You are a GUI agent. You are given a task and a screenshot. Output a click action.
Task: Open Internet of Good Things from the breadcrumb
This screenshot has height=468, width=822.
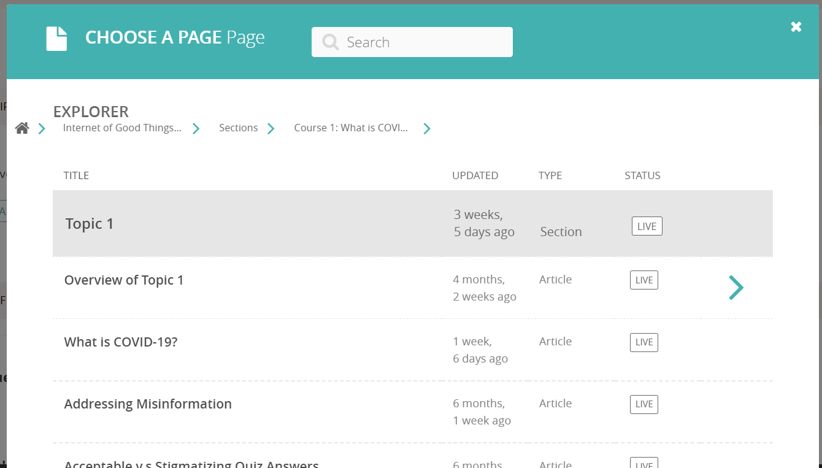pos(121,128)
